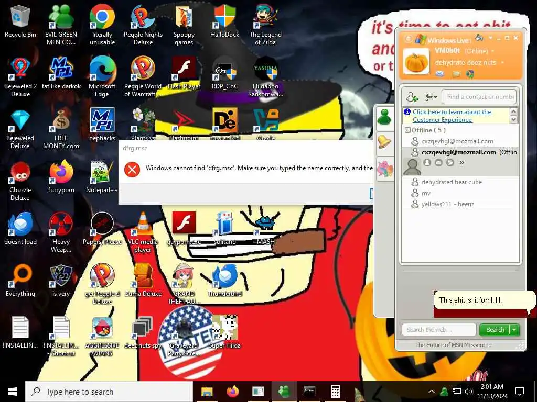The height and width of the screenshot is (402, 537).
Task: Select the yellows111 - beenz contact
Action: pos(448,204)
